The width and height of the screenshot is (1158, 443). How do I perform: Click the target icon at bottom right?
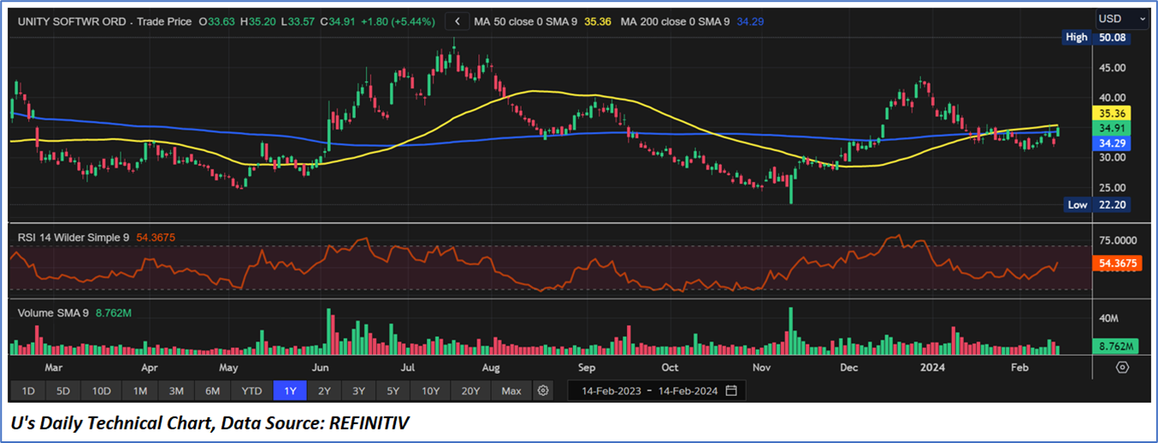(x=1122, y=367)
